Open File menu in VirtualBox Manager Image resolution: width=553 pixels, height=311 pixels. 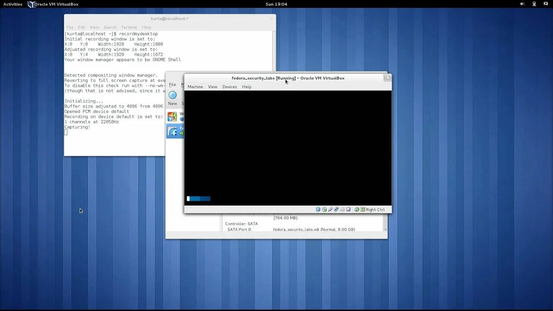point(172,85)
